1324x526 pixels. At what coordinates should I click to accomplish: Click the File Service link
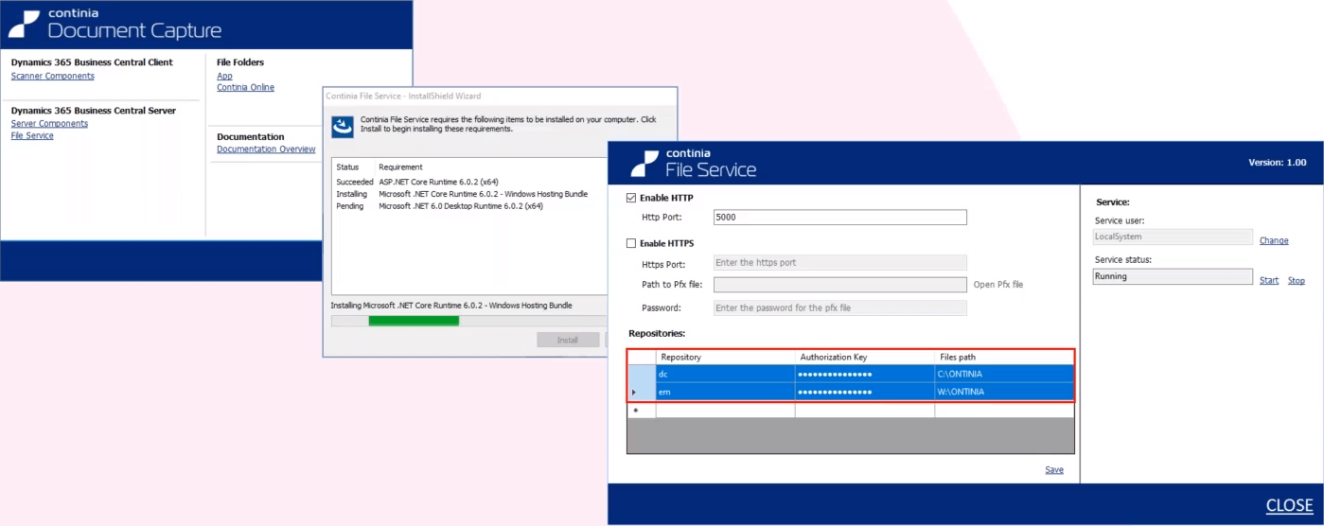[x=32, y=135]
